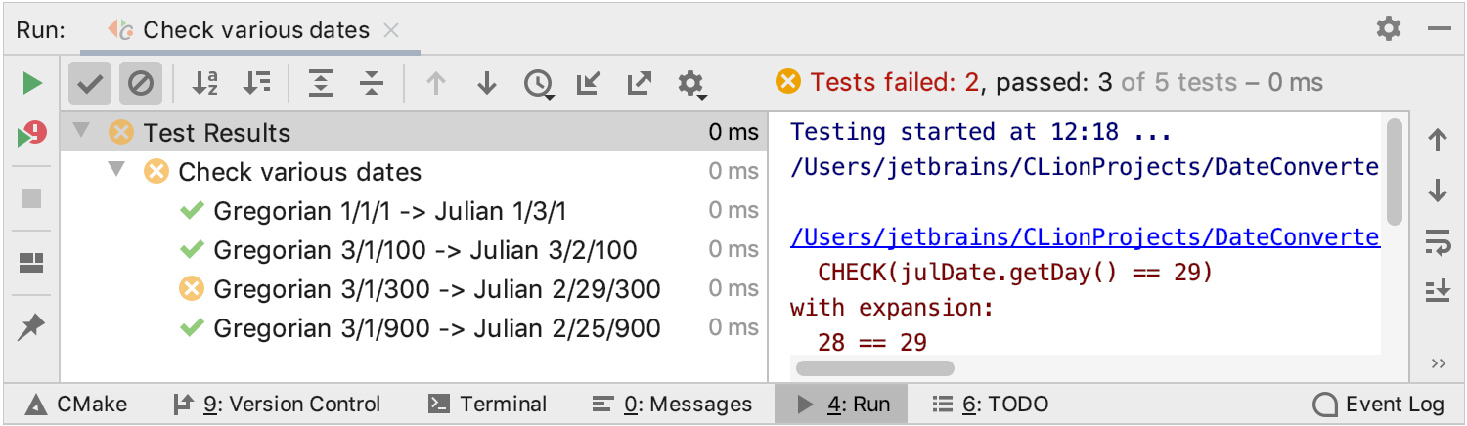Go to next failed test arrow

point(487,84)
